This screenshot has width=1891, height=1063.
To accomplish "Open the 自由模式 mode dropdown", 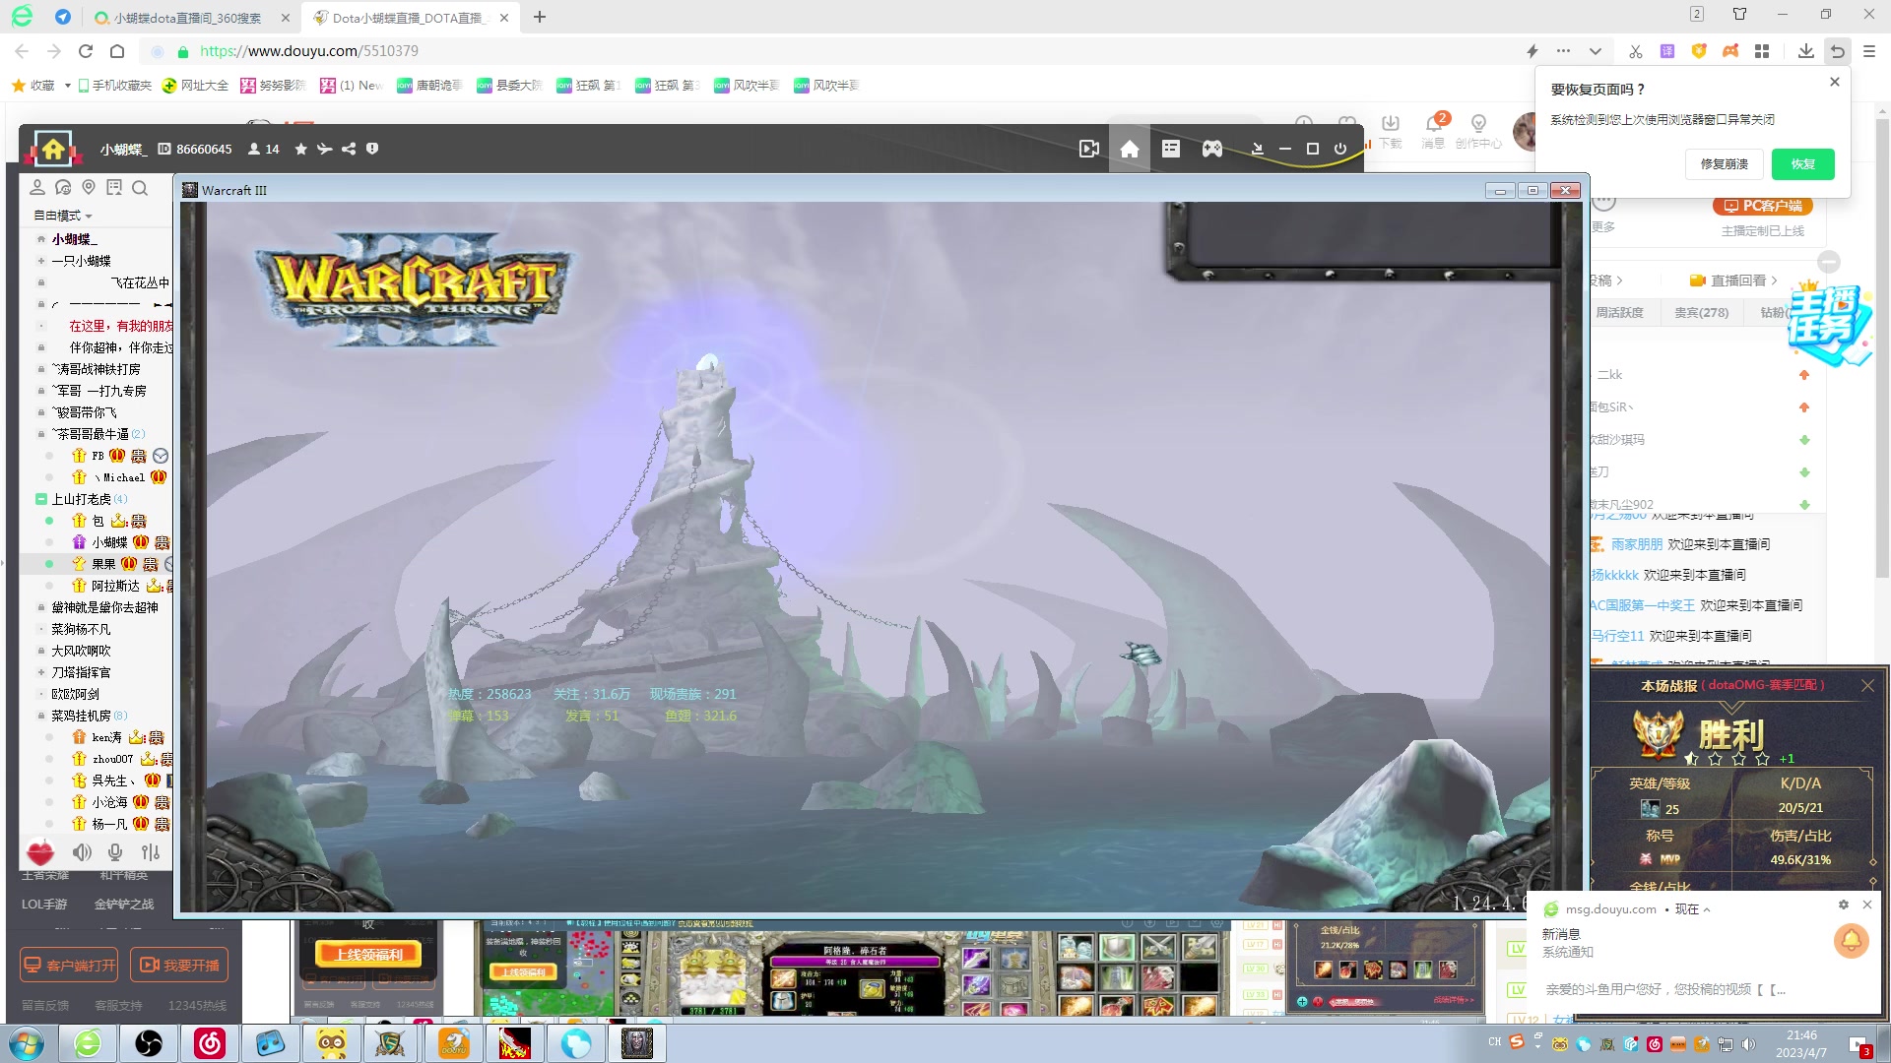I will 62,216.
